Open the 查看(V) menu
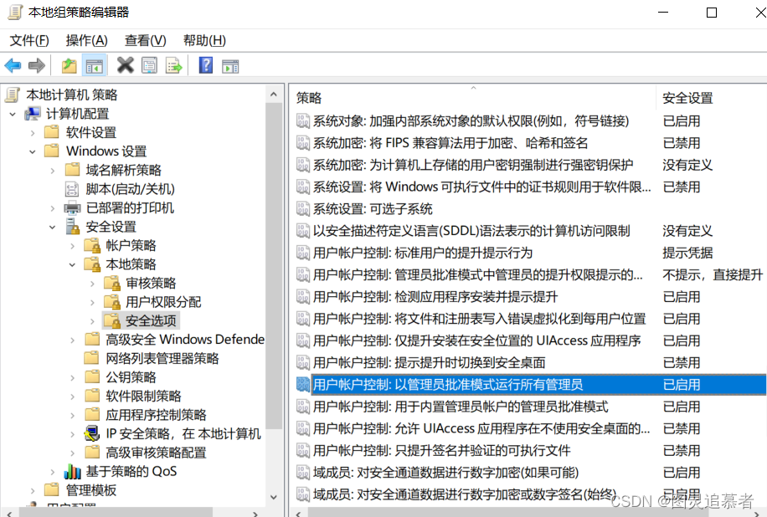 (146, 40)
